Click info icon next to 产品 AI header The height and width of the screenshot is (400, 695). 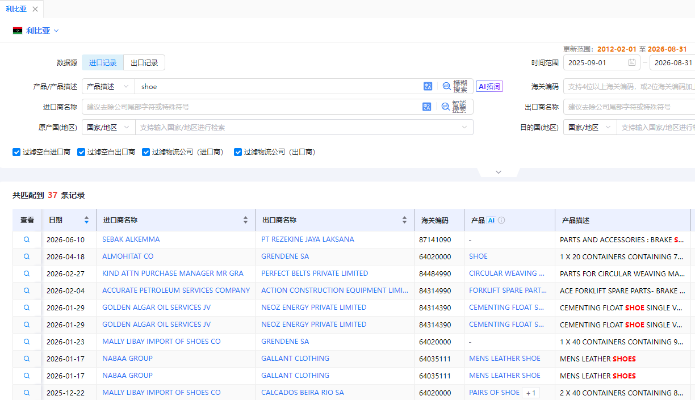point(501,220)
